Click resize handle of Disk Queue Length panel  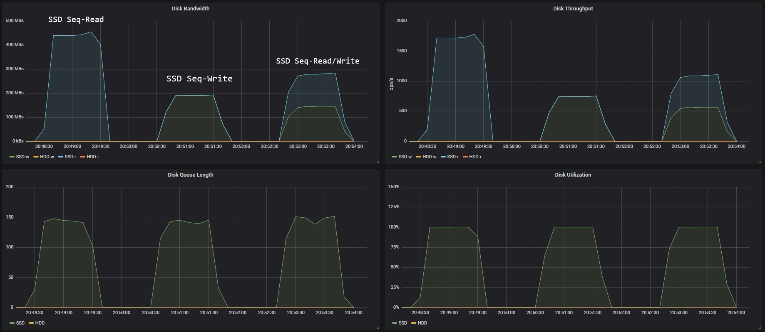pos(378,328)
